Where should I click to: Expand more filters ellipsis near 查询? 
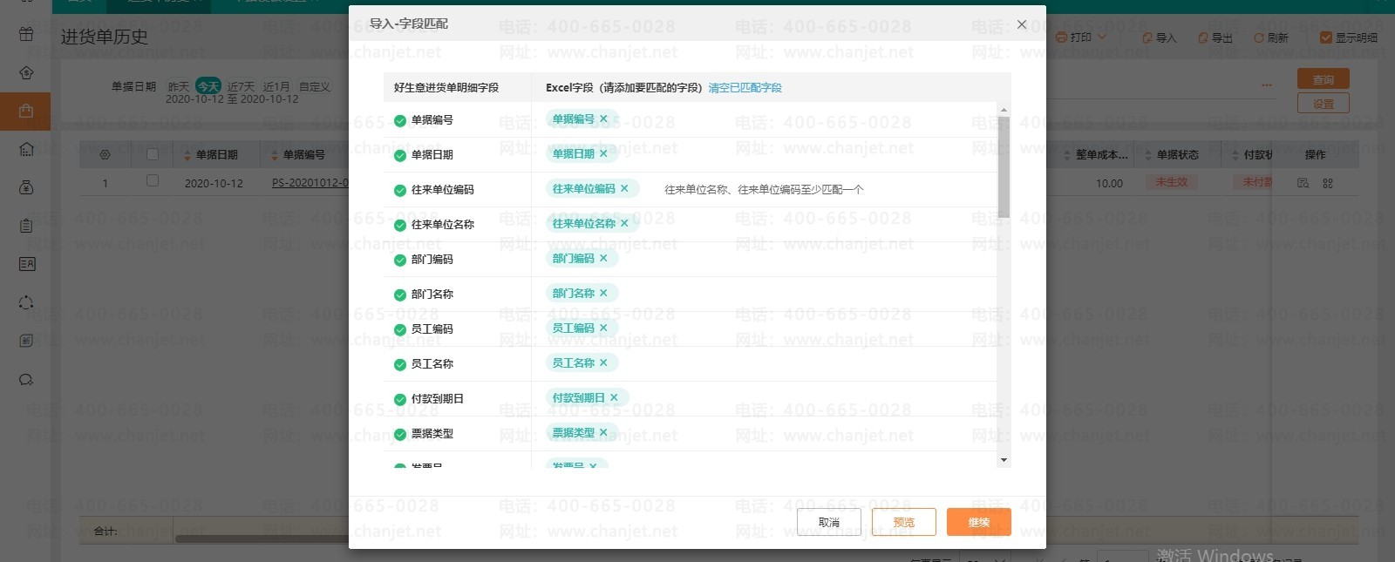point(1267,85)
